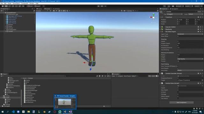The height and width of the screenshot is (114, 204).
Task: Toggle Zombie GameObject active checkbox in Inspector
Action: [x=165, y=12]
